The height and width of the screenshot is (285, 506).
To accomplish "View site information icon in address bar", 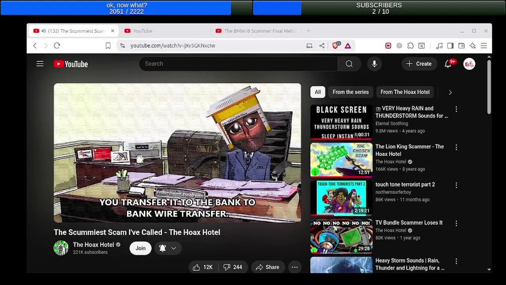I will pos(123,46).
